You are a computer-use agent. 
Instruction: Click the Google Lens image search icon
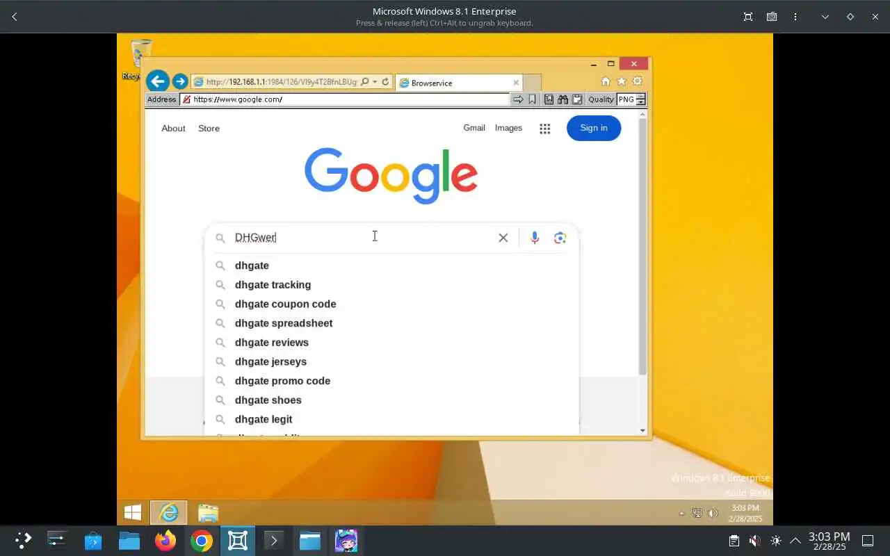click(560, 238)
